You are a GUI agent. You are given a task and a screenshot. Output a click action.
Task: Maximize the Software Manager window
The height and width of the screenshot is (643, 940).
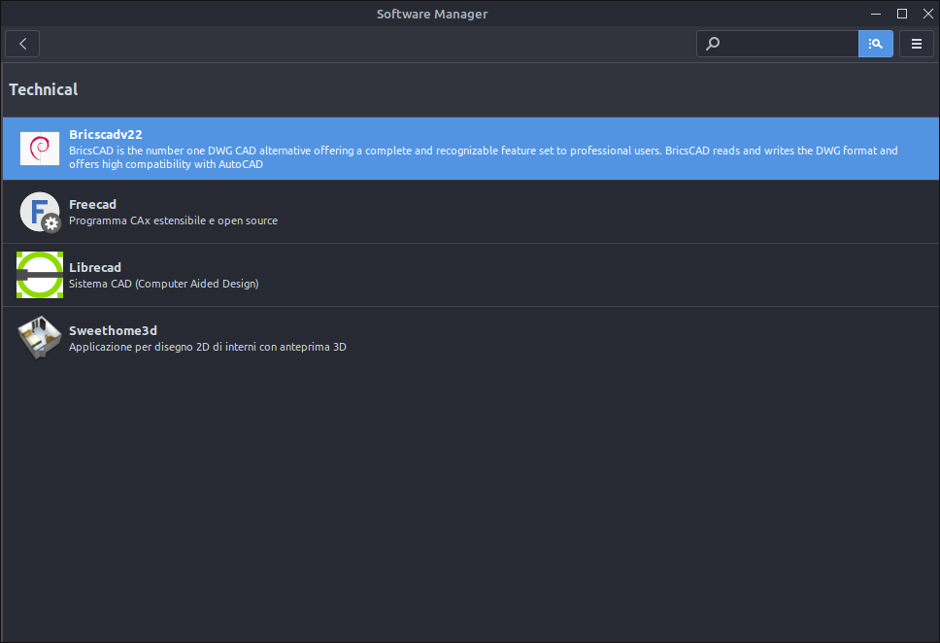pyautogui.click(x=901, y=14)
